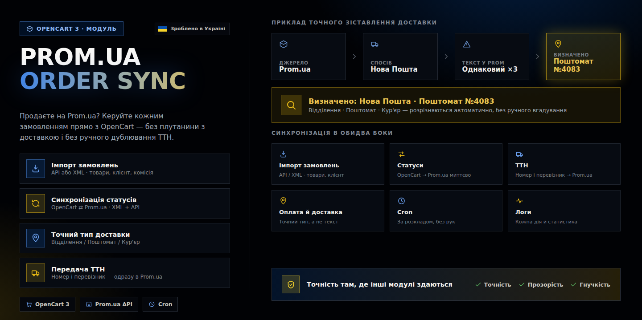Select the Зроблено в Україні badge
The height and width of the screenshot is (320, 642).
coord(192,29)
